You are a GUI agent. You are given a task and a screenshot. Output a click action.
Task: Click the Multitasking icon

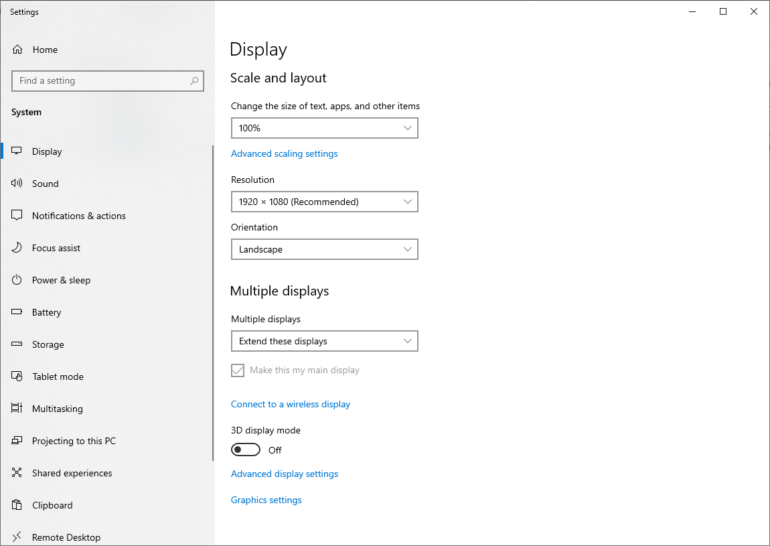17,409
